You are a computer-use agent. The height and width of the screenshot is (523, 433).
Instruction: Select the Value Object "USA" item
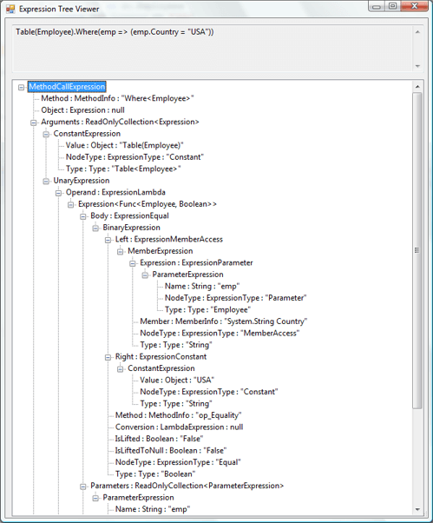click(x=177, y=380)
